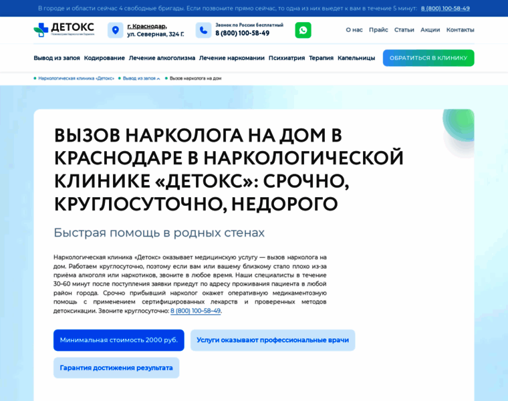Go to 'Лечение наркомании' section
Viewport: 508px width, 401px height.
(x=232, y=58)
